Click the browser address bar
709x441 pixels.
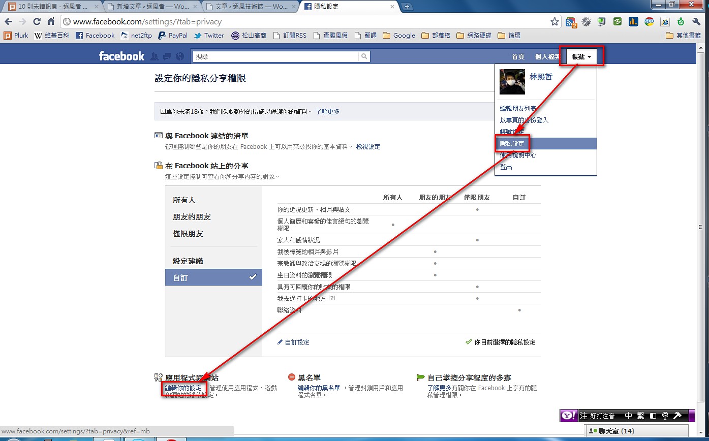click(x=304, y=22)
